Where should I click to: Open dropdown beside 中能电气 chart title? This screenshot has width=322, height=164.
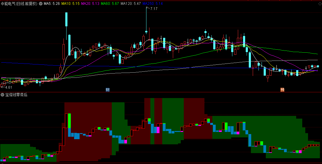point(40,3)
